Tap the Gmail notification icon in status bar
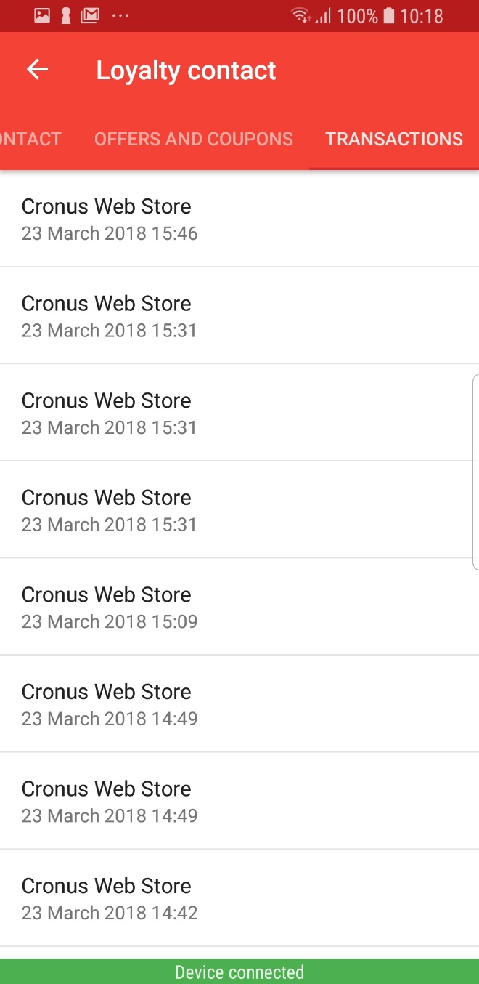The width and height of the screenshot is (479, 984). tap(90, 15)
